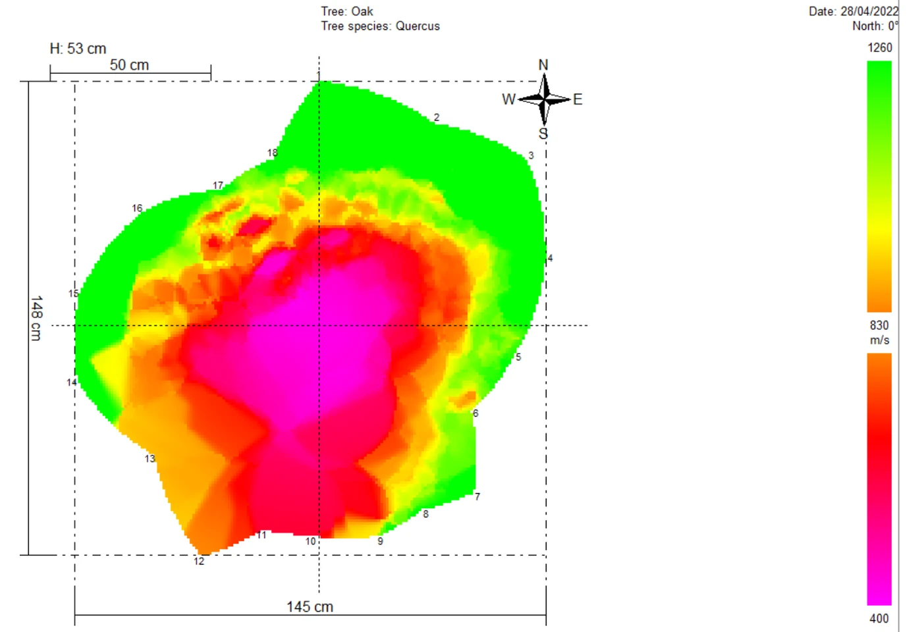
Task: Click sensor point 7 marker
Action: 477,496
